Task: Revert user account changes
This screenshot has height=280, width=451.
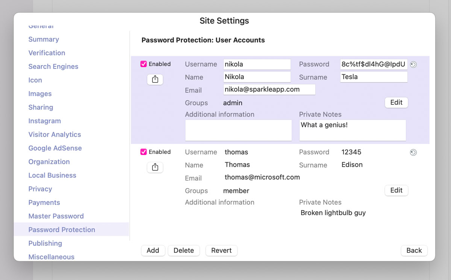Action: click(x=221, y=250)
